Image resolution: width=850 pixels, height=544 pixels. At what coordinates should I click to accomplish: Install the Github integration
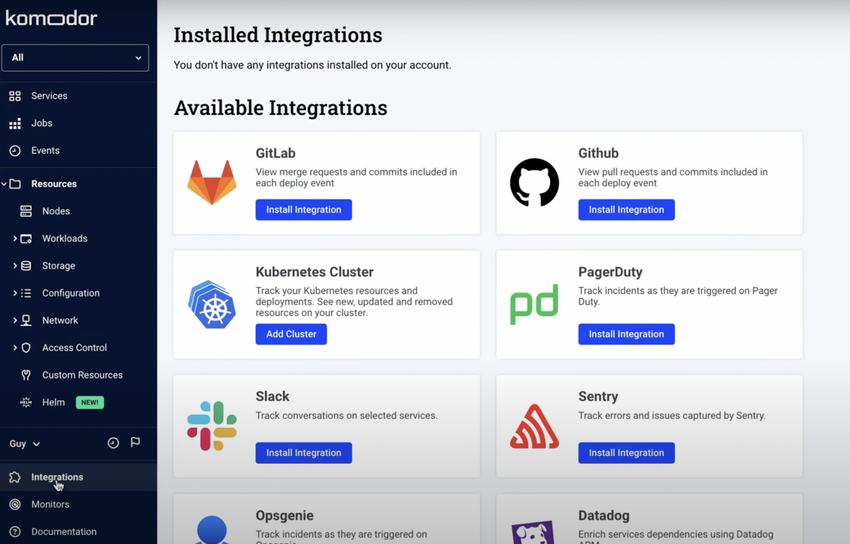click(x=626, y=210)
